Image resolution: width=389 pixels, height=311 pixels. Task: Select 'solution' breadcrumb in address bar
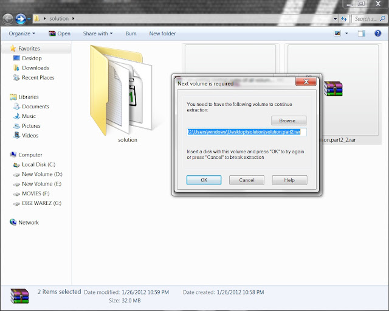click(59, 19)
